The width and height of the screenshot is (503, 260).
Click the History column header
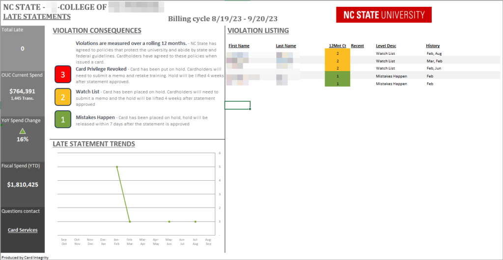coord(433,46)
